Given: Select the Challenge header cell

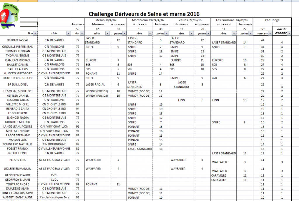Looking at the screenshot, I should [x=272, y=20].
